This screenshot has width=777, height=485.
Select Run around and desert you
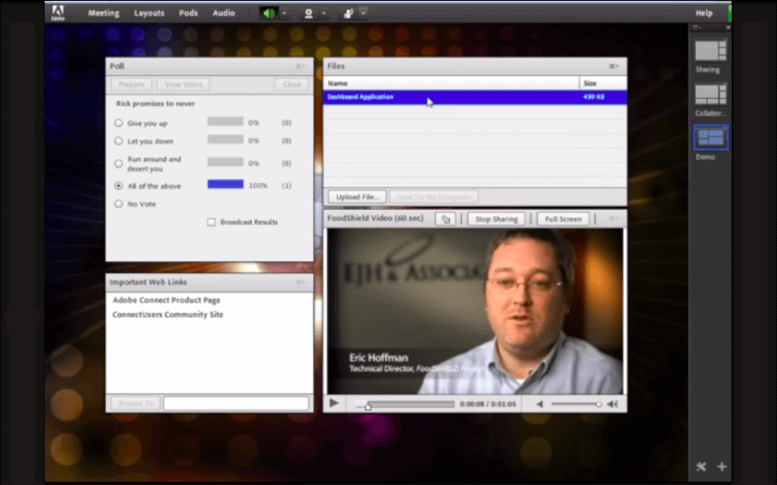coord(118,163)
